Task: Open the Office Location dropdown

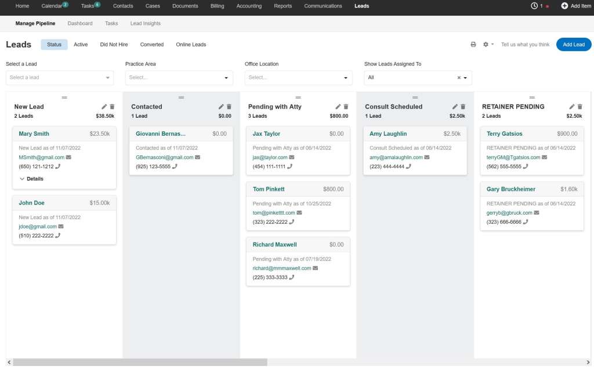Action: pyautogui.click(x=298, y=77)
